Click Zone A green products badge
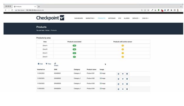 click(x=74, y=46)
